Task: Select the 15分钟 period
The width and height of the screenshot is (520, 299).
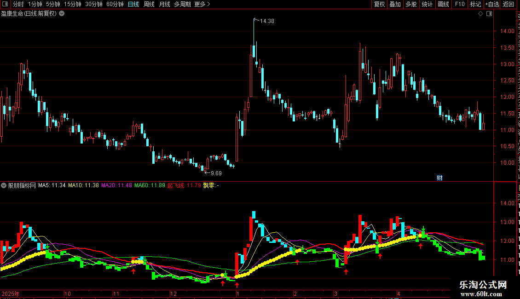Action: [73, 4]
